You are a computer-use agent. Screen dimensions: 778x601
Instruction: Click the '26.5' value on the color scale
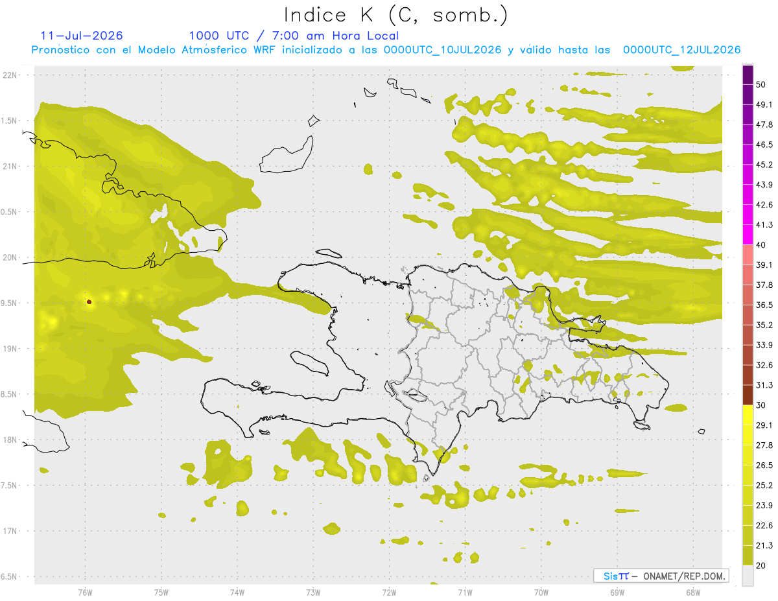pos(765,465)
